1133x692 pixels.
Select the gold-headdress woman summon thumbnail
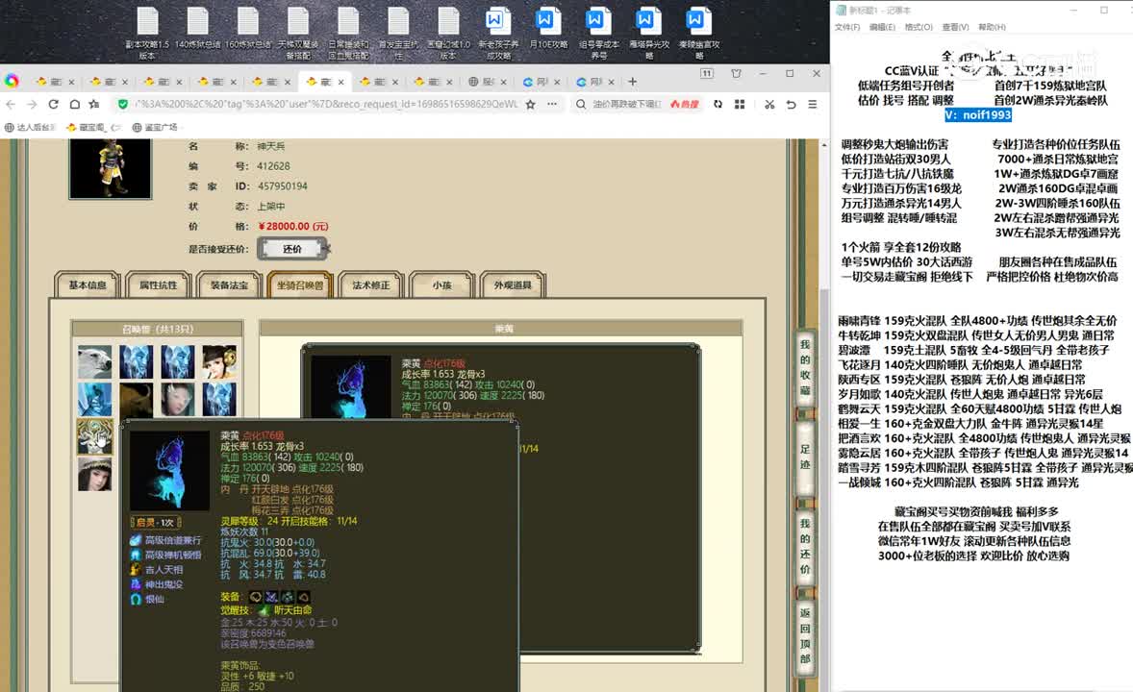pos(219,362)
